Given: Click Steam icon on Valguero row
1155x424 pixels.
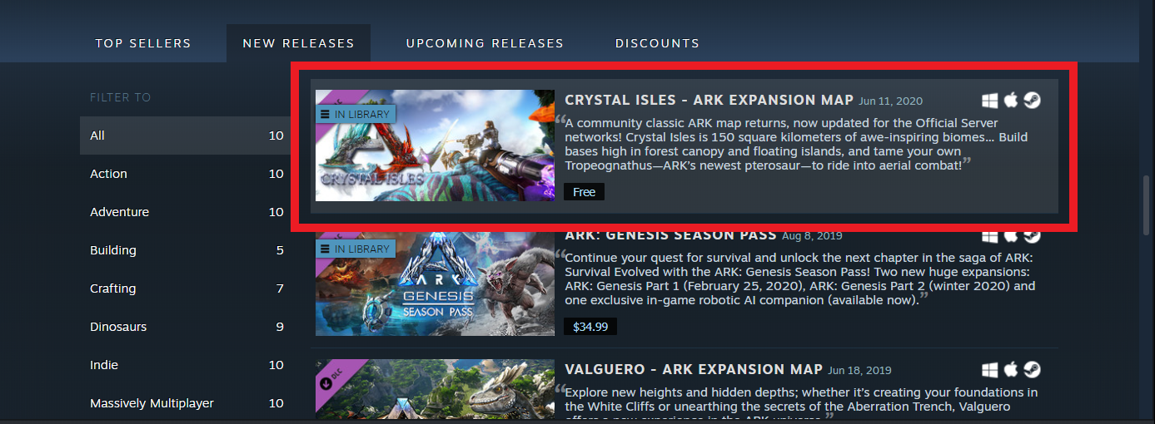Looking at the screenshot, I should click(1033, 370).
